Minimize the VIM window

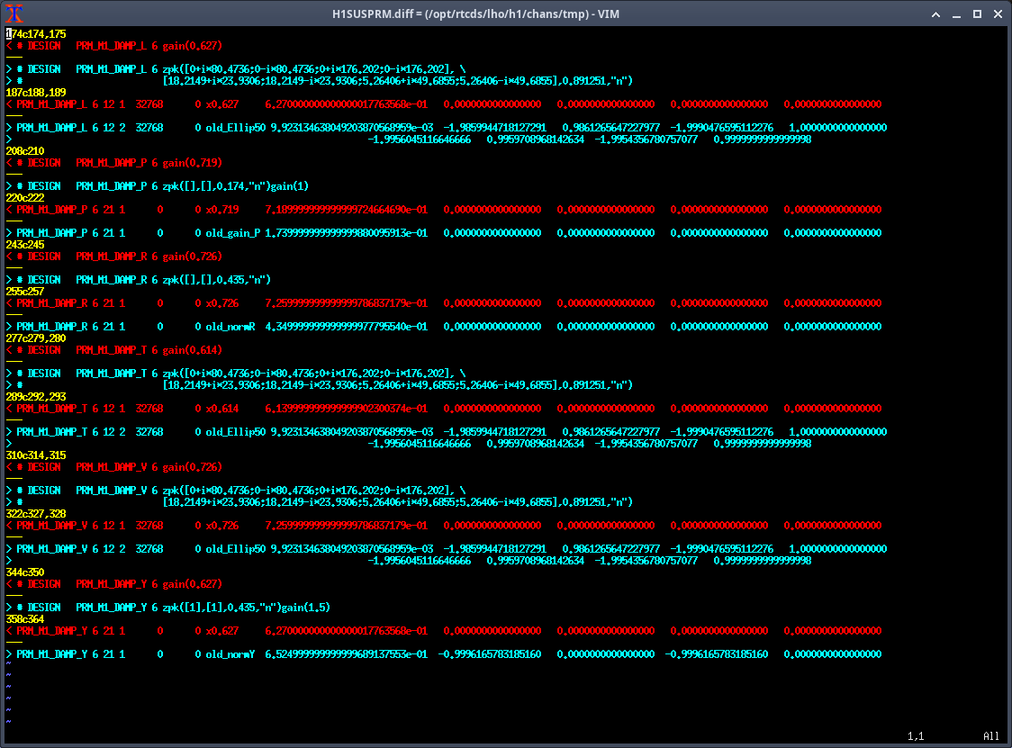(956, 14)
